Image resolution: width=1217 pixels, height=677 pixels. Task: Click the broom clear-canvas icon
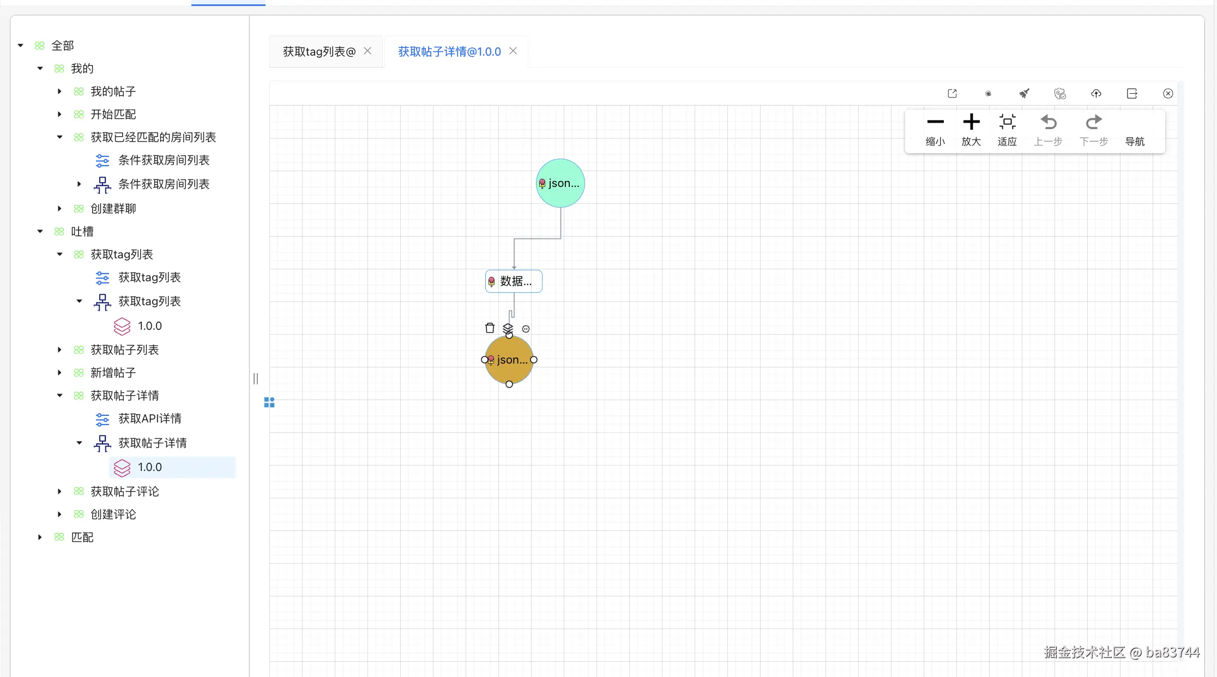tap(1024, 94)
